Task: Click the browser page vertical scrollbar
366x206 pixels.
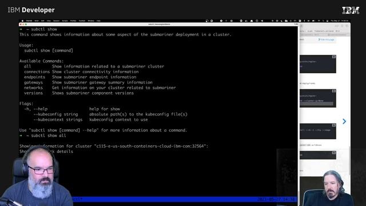Action: tap(349, 161)
